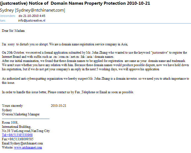Select the email subject line about Domain Names
The height and width of the screenshot is (153, 191).
(75, 3)
